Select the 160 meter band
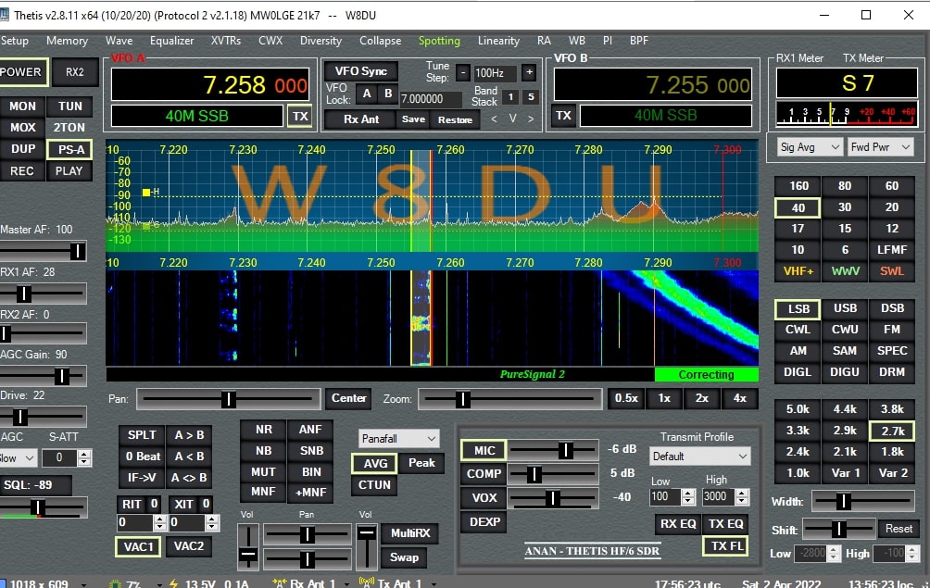 [x=798, y=186]
